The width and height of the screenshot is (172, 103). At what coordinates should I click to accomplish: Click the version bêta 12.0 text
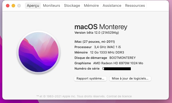click(97, 33)
